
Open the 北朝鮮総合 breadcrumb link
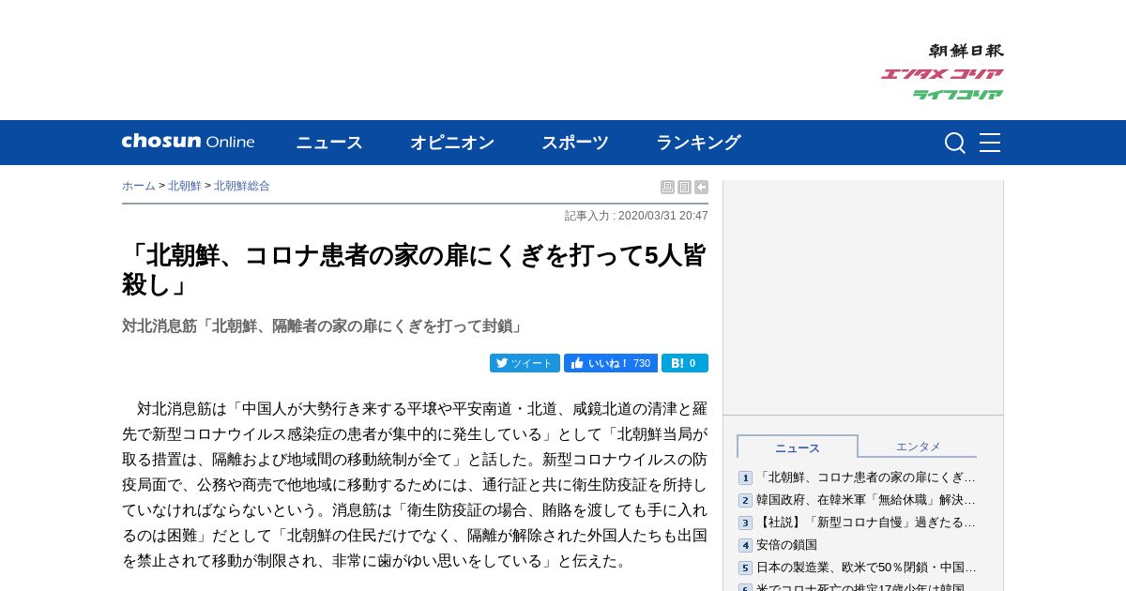tap(242, 186)
